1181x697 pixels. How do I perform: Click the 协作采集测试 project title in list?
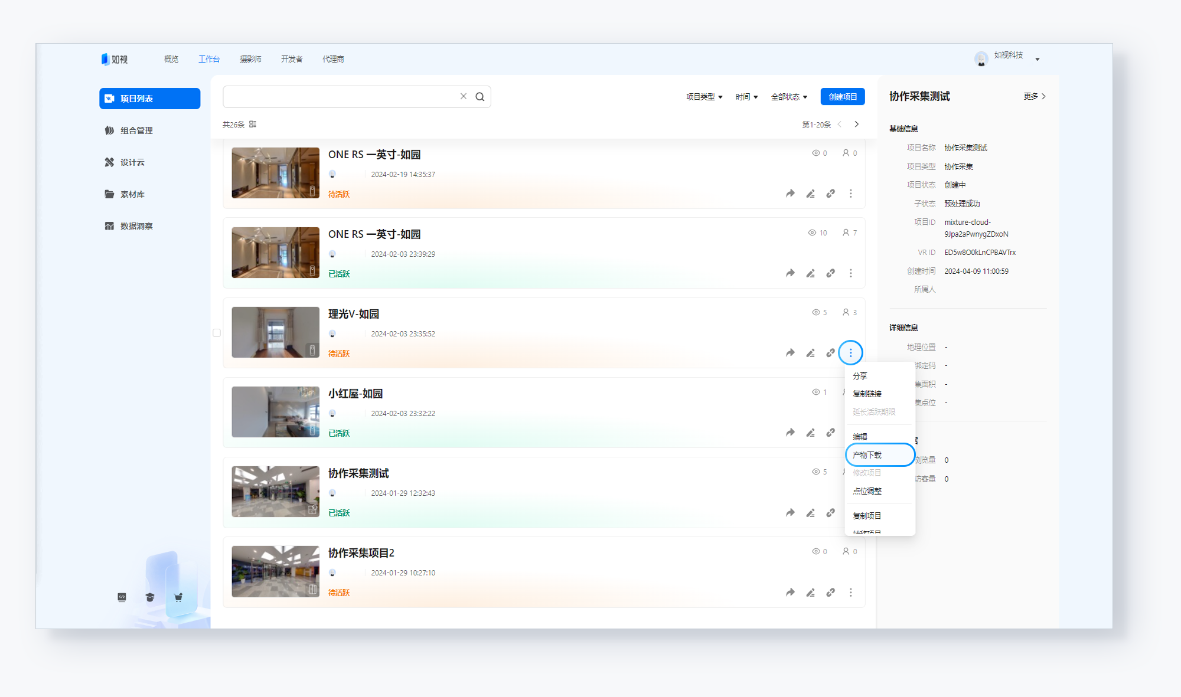(x=358, y=473)
